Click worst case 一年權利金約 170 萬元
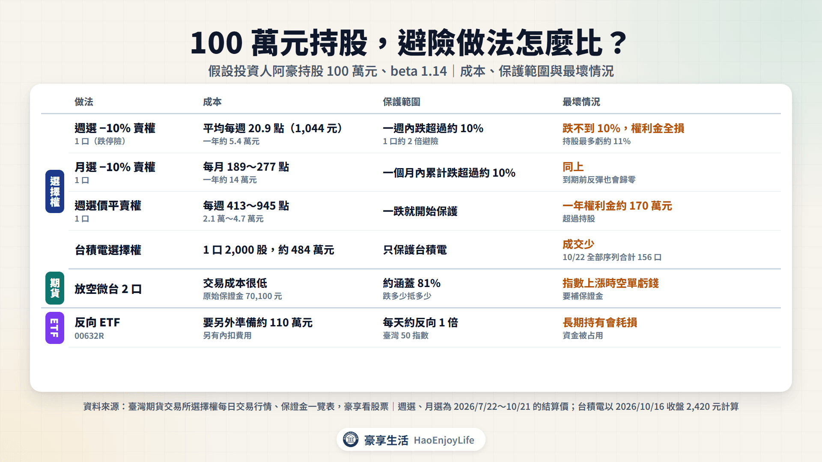Screen dimensions: 822x462 (617, 206)
